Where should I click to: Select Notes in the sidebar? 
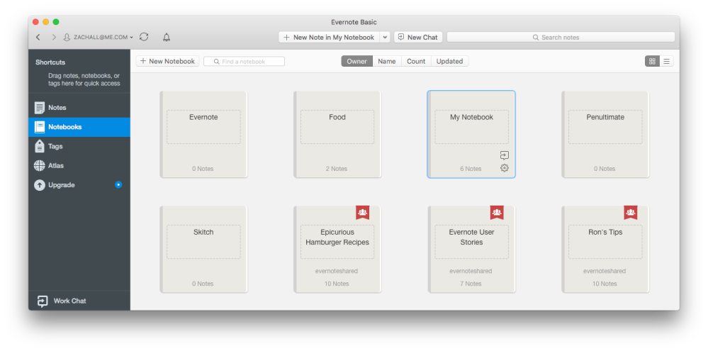(x=57, y=108)
